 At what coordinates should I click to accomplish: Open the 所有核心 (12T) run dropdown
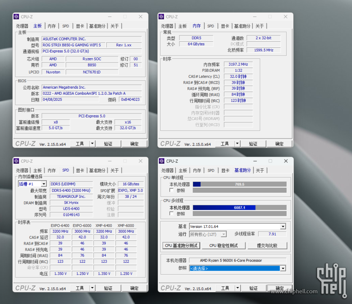[x=224, y=234]
